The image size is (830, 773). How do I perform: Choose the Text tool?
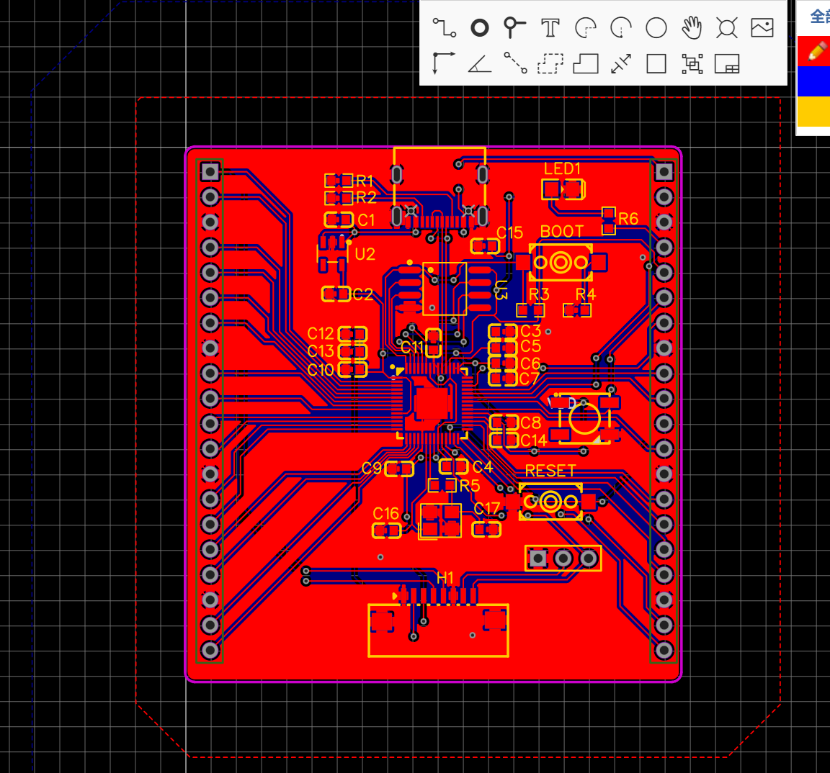point(550,27)
